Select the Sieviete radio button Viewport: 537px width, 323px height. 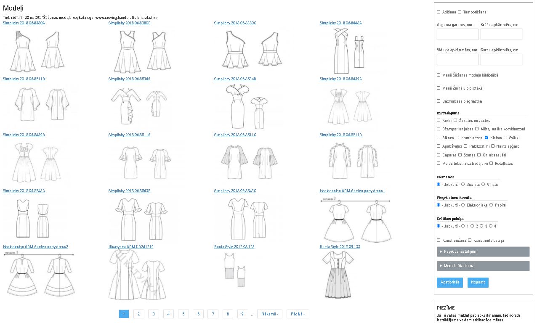[x=463, y=184]
